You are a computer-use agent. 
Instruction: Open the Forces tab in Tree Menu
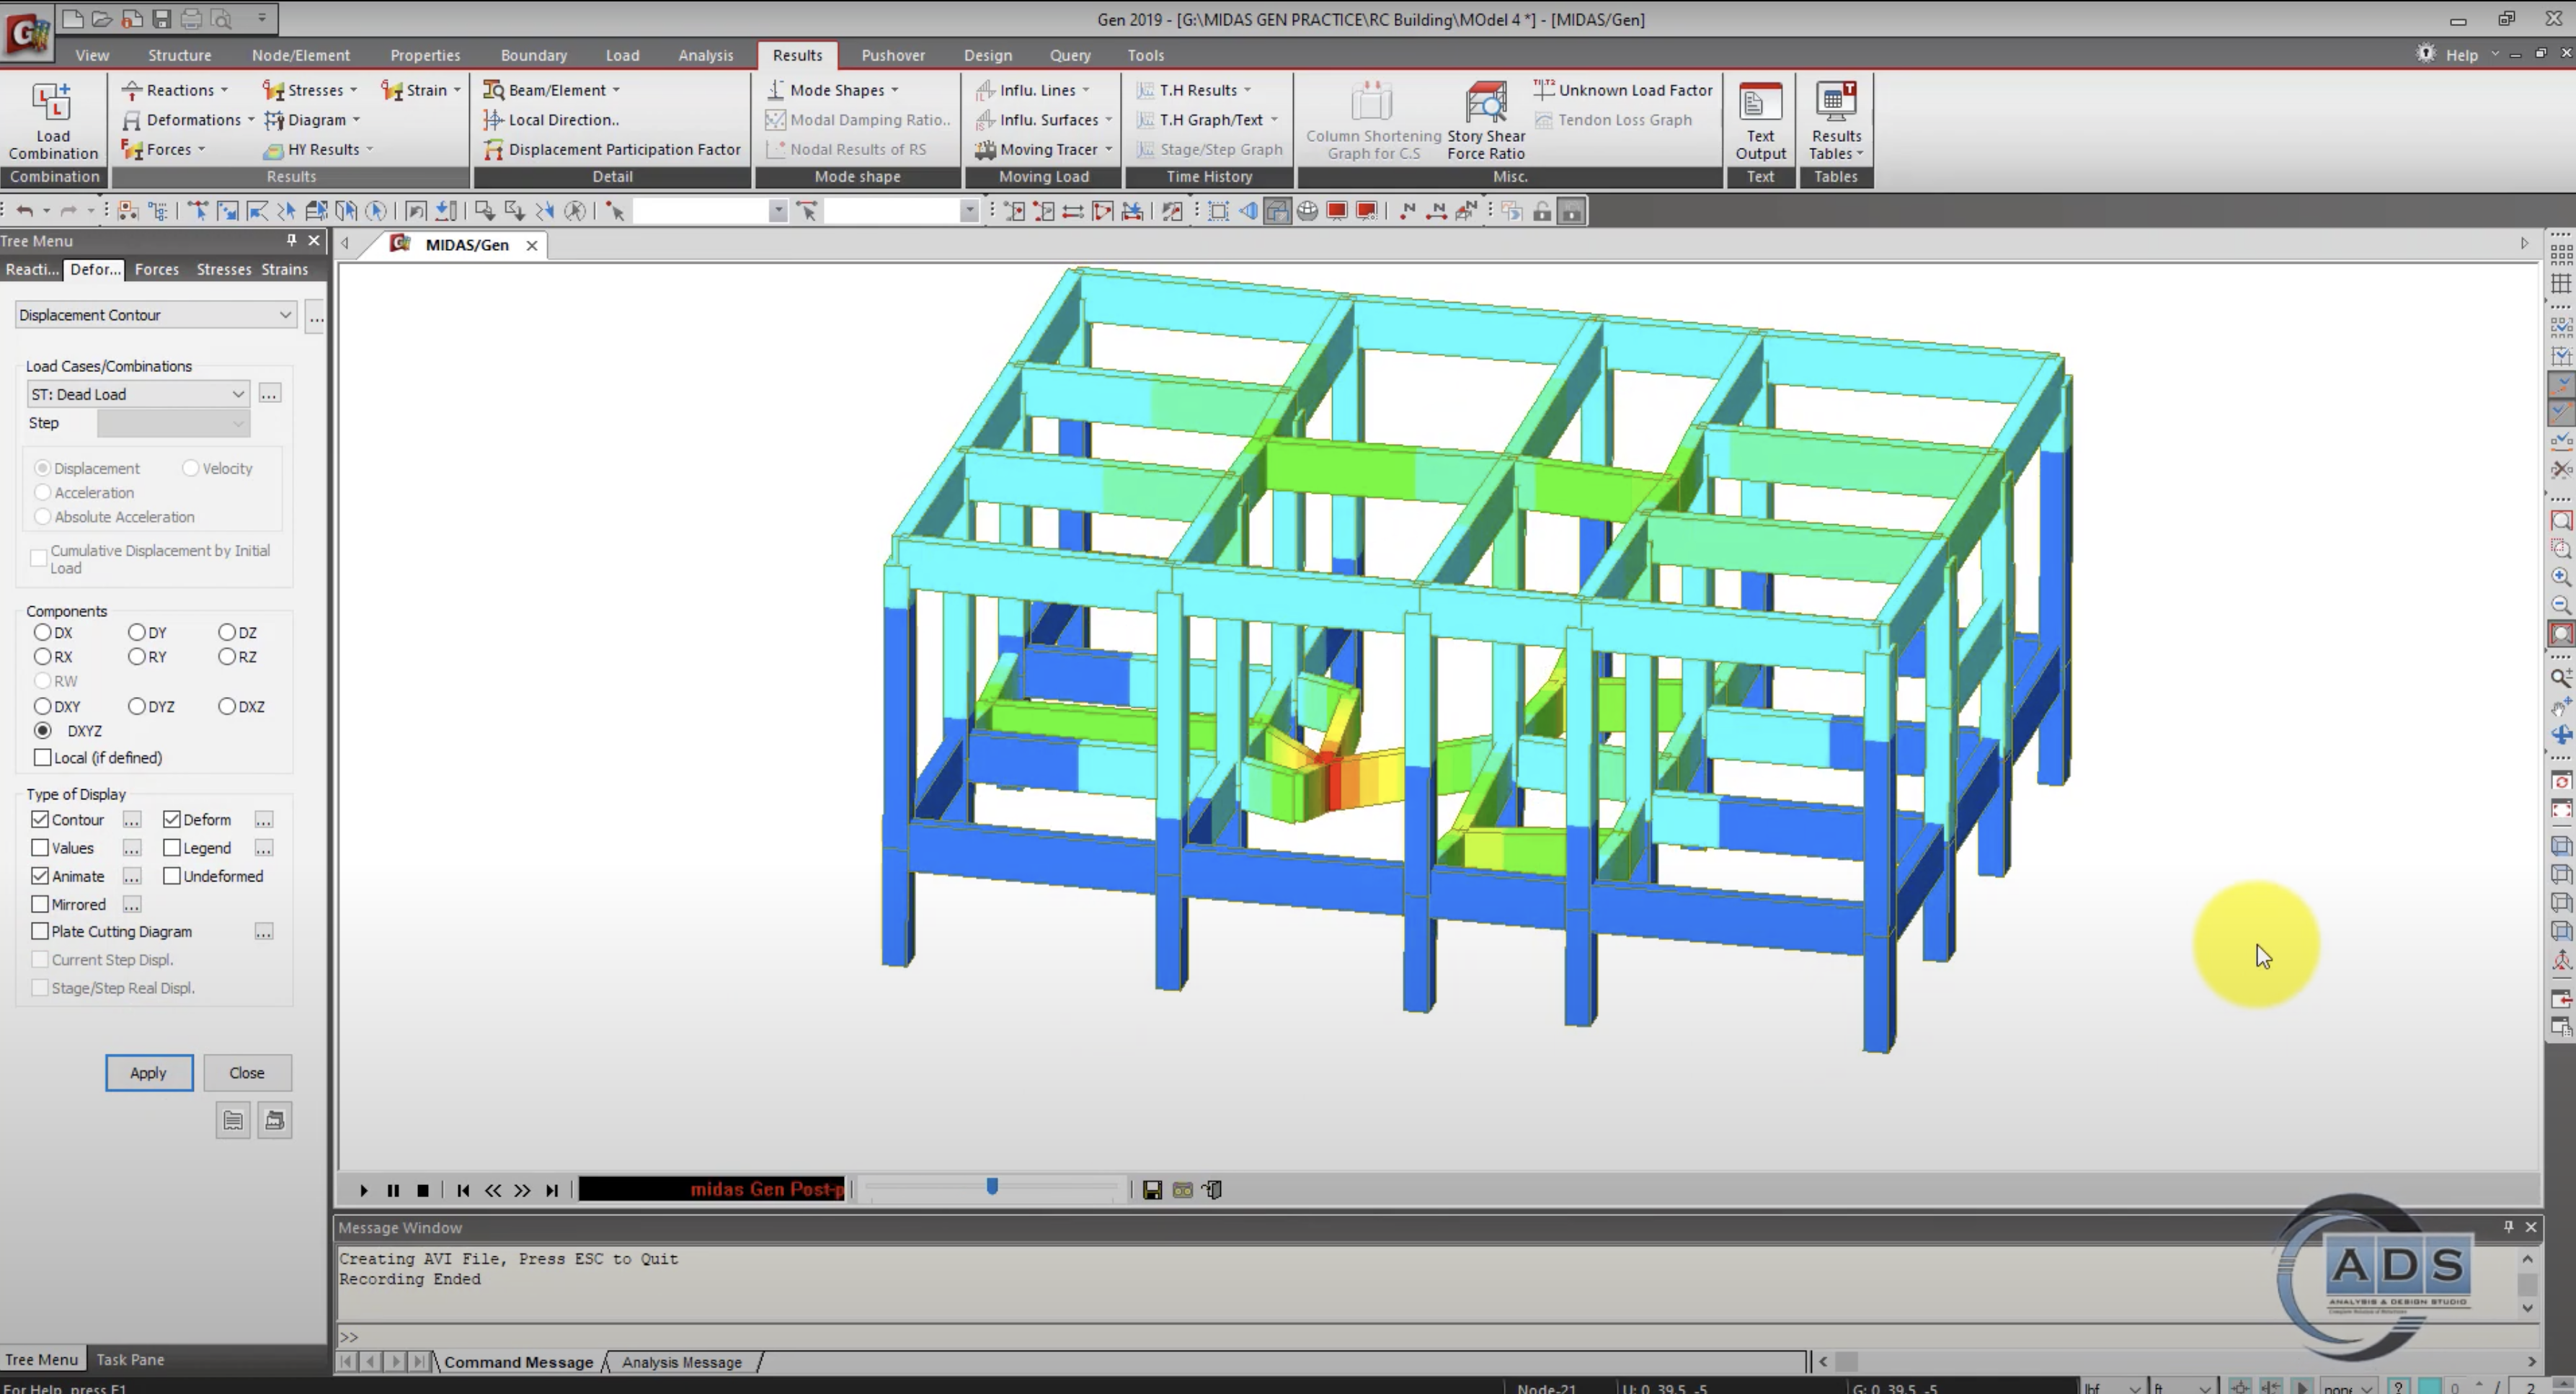pos(156,269)
